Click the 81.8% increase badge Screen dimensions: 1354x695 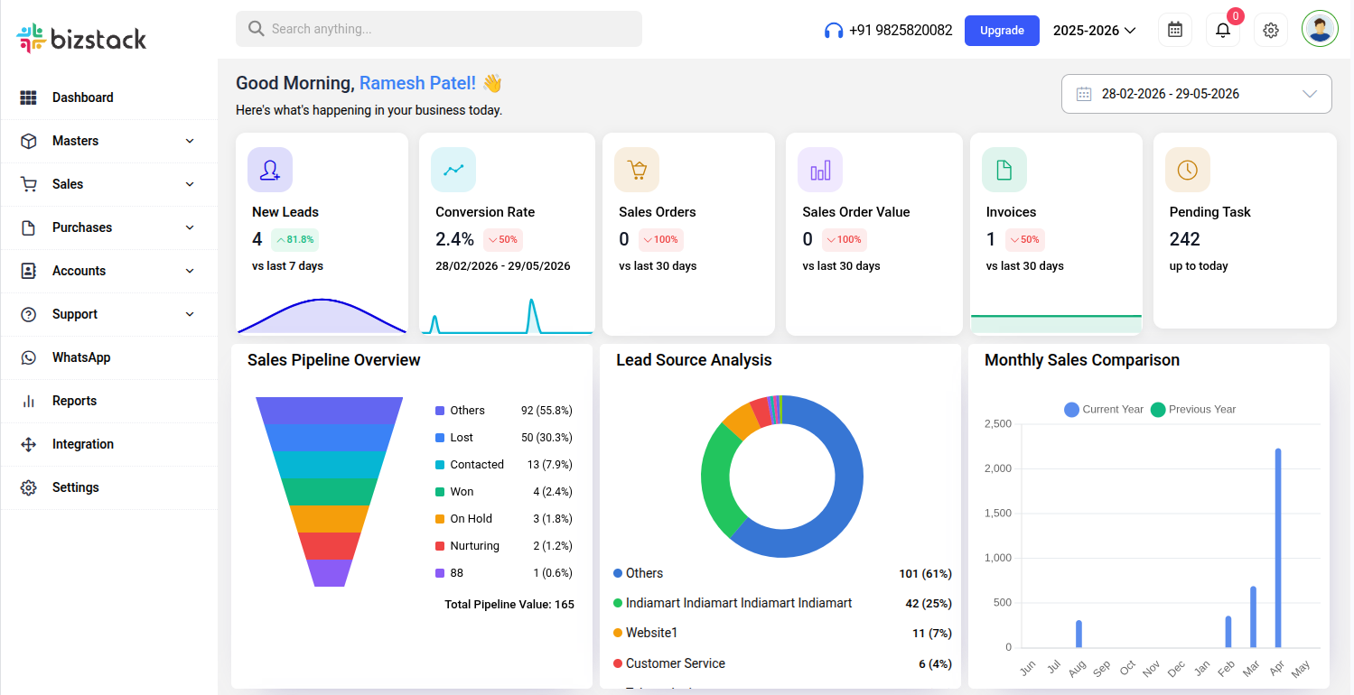click(x=294, y=240)
